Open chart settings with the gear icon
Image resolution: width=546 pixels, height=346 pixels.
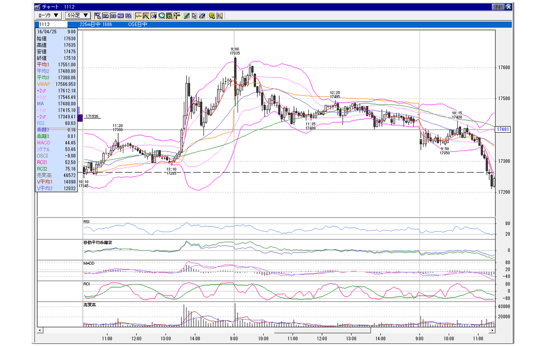[x=212, y=16]
